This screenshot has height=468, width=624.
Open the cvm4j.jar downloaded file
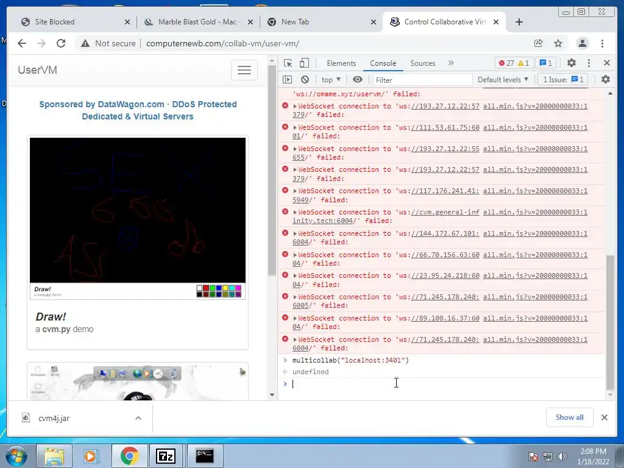point(54,418)
